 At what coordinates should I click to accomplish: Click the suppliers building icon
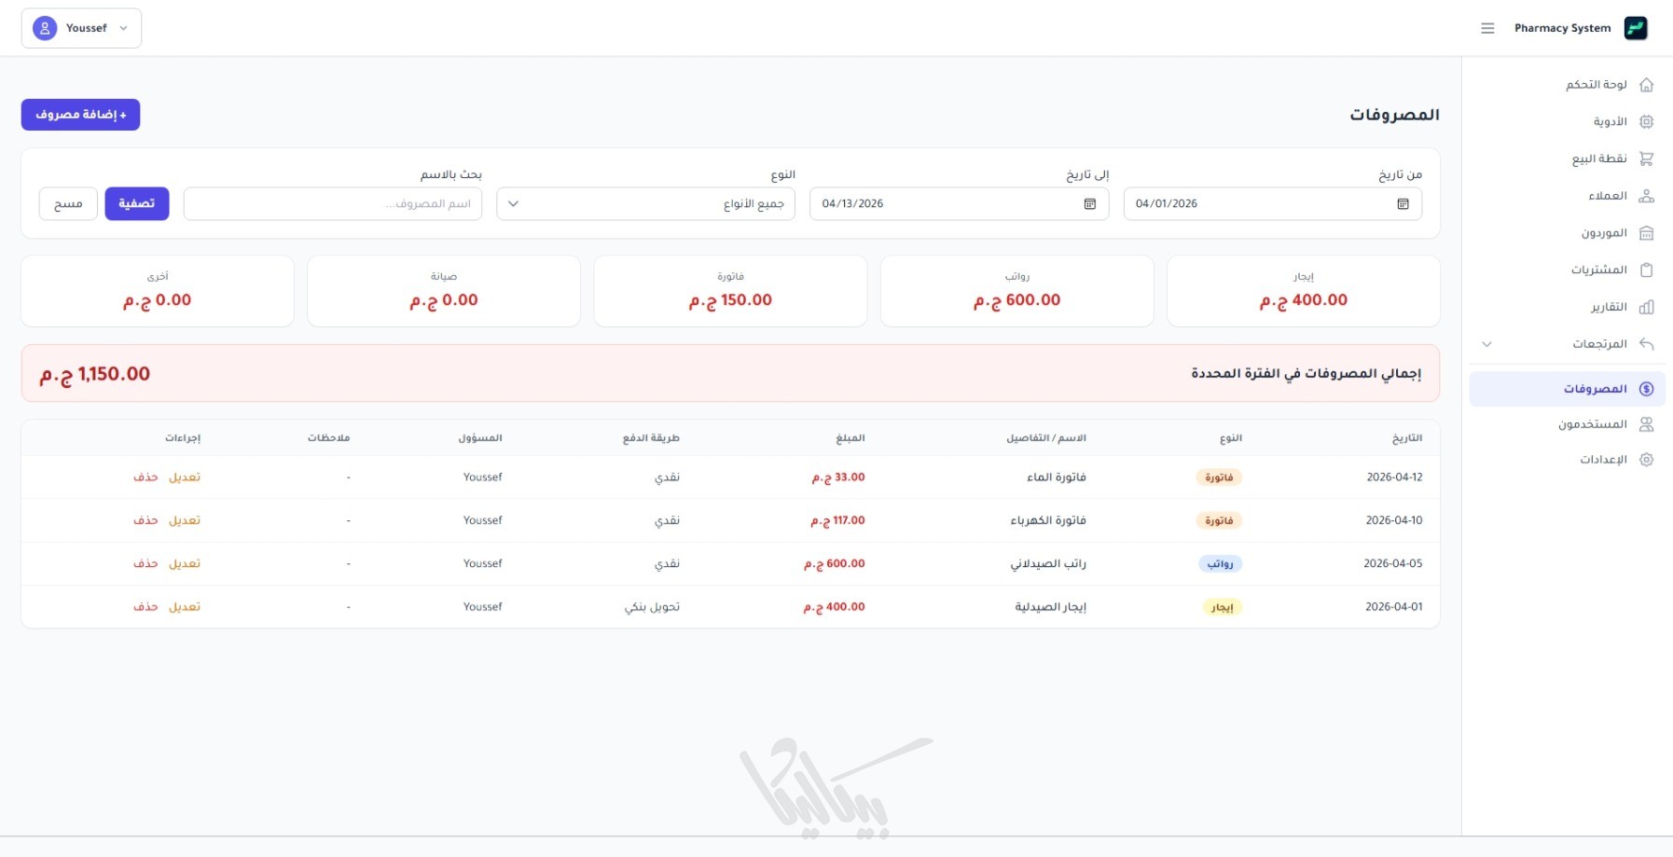(x=1646, y=233)
